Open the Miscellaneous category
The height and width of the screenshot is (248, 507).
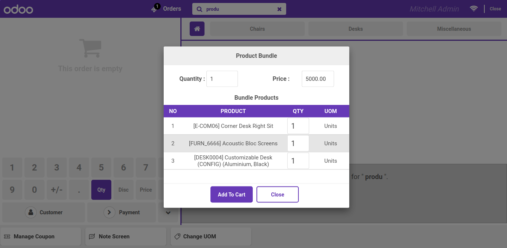(x=454, y=29)
